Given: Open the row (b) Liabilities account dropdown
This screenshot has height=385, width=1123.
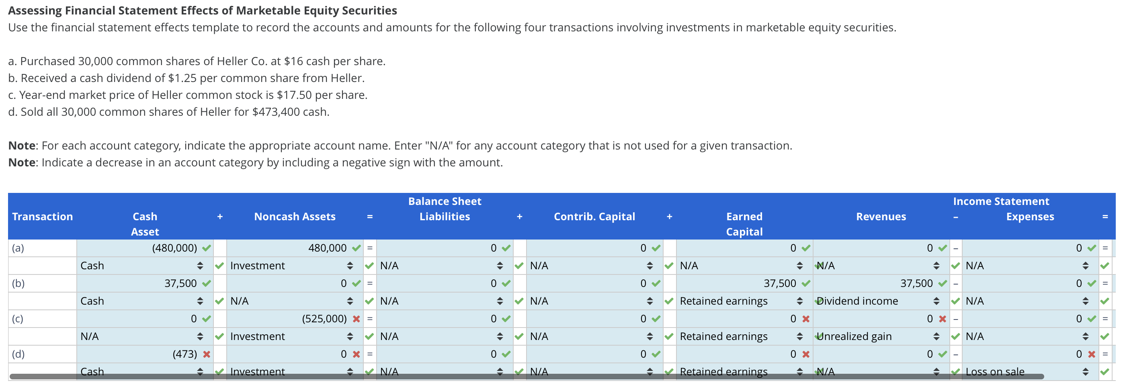Looking at the screenshot, I should 445,301.
